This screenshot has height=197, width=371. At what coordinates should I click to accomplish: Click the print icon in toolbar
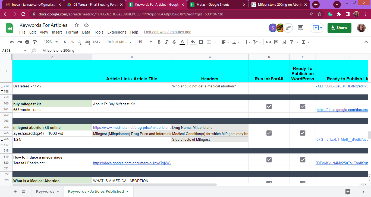pyautogui.click(x=27, y=42)
